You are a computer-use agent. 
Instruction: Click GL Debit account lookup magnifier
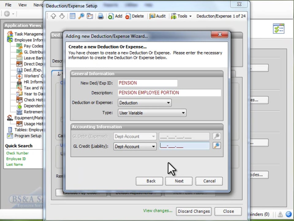pos(217,136)
